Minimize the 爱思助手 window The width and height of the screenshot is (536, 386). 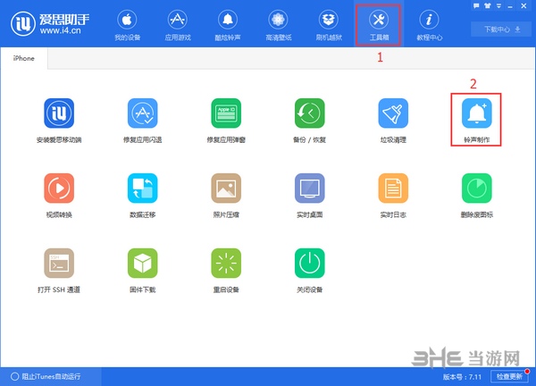pos(510,6)
